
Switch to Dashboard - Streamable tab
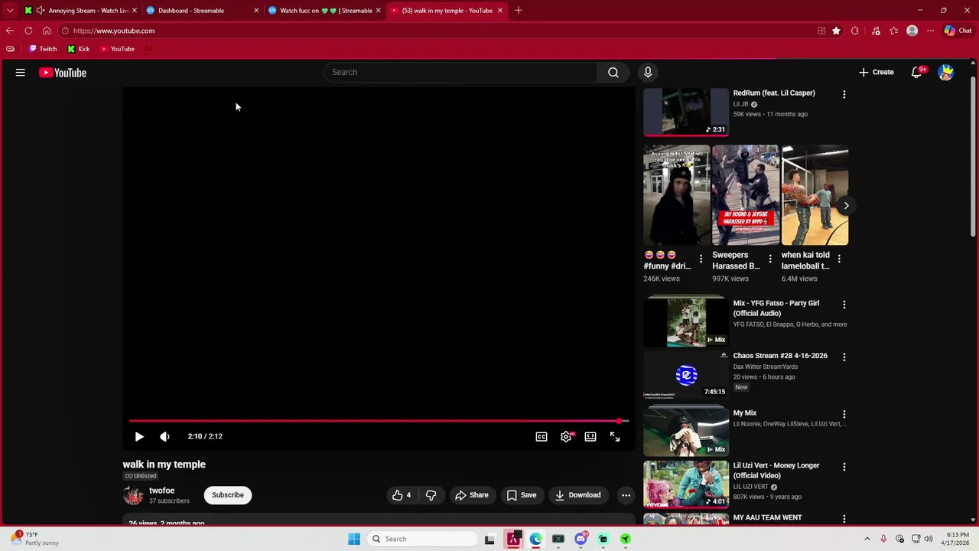tap(203, 11)
